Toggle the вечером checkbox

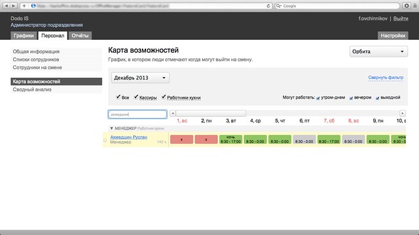351,98
